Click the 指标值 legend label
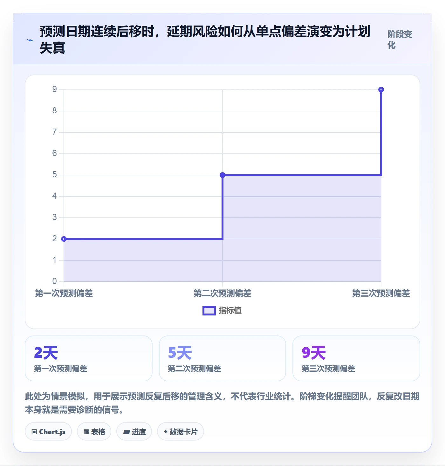This screenshot has height=466, width=445. coord(230,311)
